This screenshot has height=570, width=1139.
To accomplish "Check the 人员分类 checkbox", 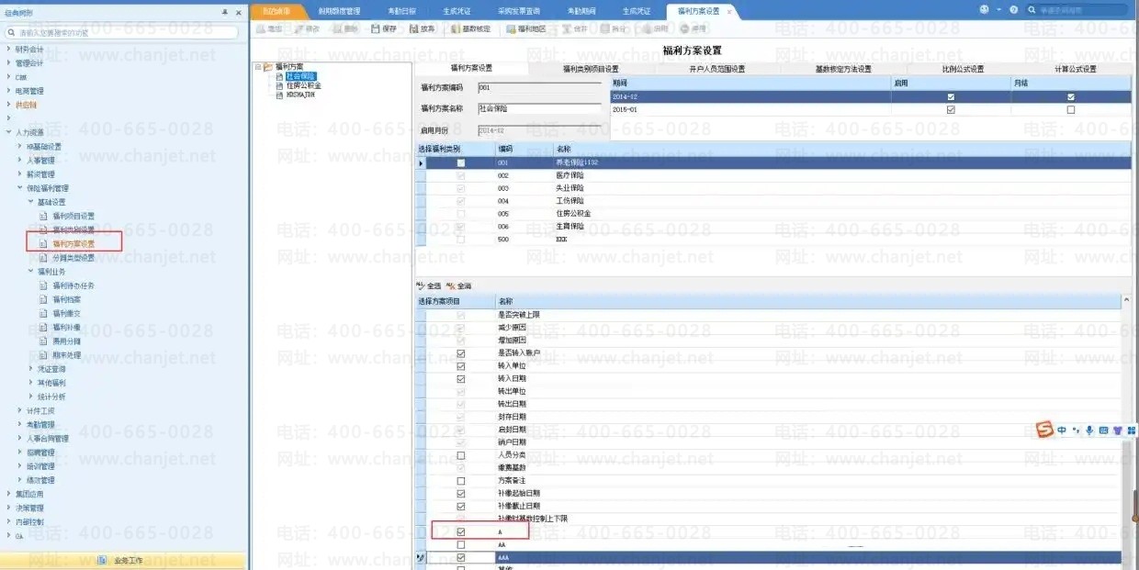I will (x=461, y=455).
